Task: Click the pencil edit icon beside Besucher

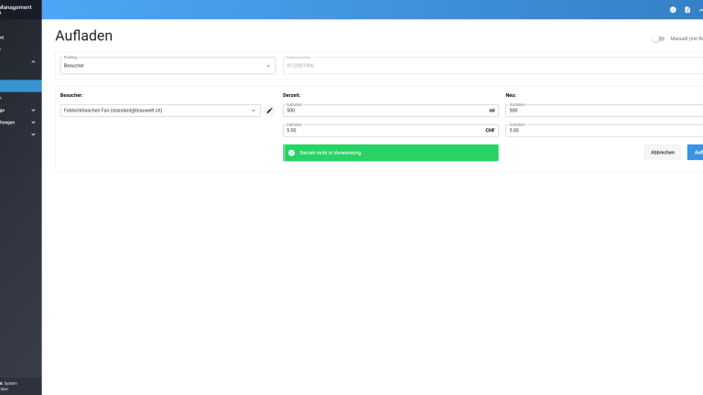Action: click(269, 111)
